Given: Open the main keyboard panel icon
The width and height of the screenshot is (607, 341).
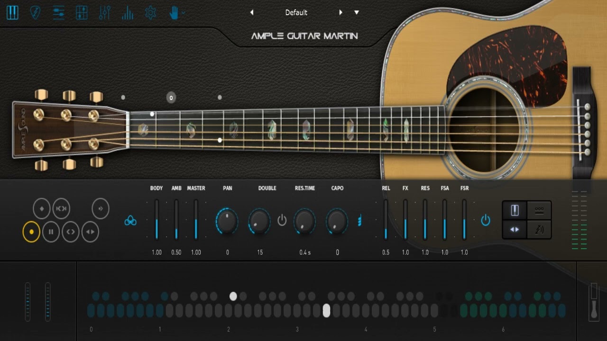Looking at the screenshot, I should pos(12,12).
